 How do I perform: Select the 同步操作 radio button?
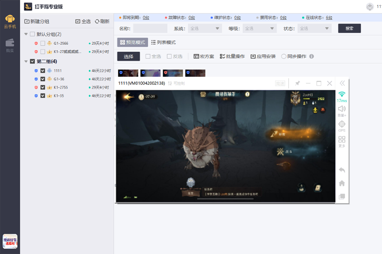click(x=284, y=56)
